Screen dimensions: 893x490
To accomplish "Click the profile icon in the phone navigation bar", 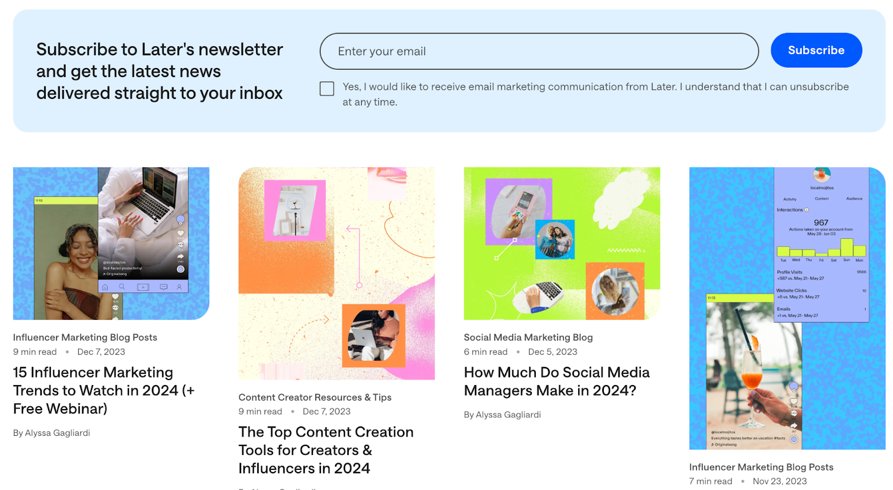I will (179, 287).
